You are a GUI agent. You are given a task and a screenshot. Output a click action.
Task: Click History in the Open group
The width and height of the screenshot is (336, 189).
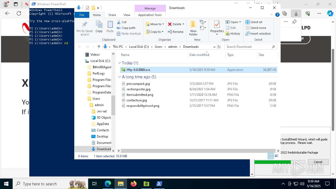click(x=233, y=34)
